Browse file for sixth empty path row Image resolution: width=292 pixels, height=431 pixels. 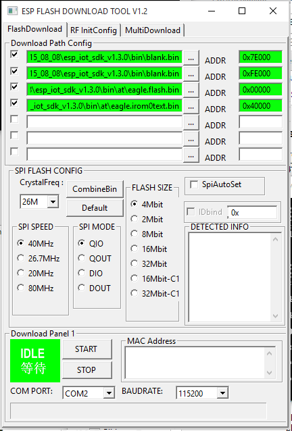coord(191,139)
